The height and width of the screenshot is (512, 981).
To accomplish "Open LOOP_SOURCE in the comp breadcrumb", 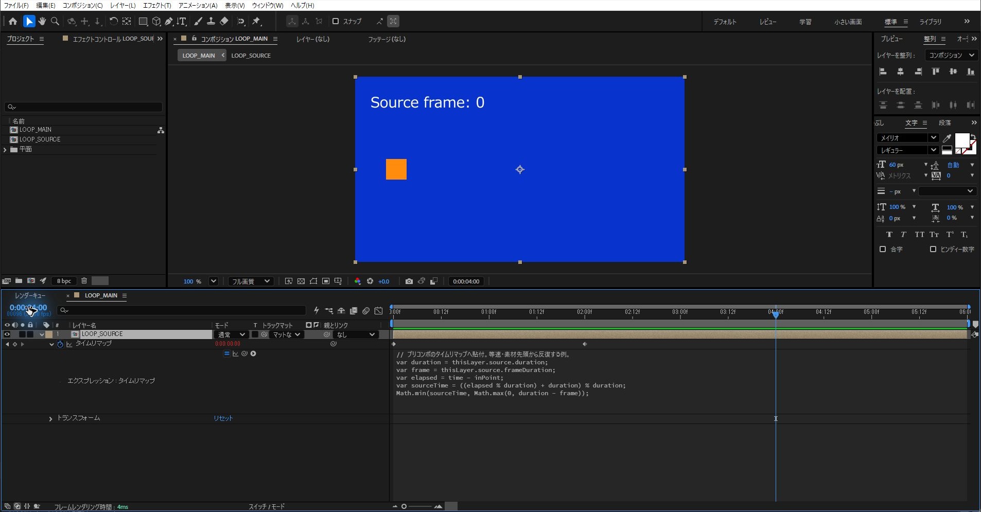I will click(251, 56).
